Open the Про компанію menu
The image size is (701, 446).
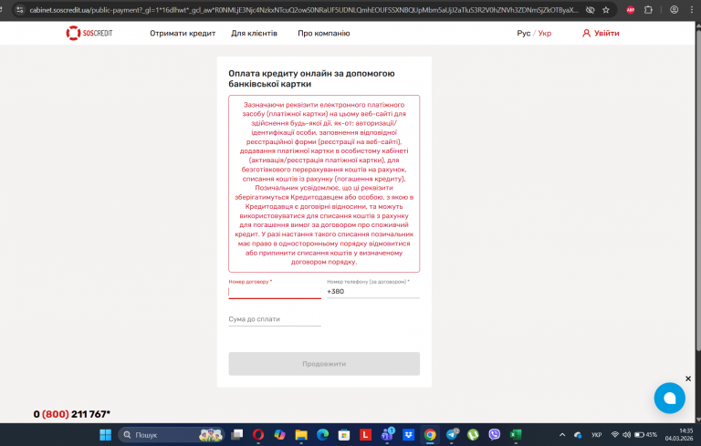pyautogui.click(x=324, y=34)
